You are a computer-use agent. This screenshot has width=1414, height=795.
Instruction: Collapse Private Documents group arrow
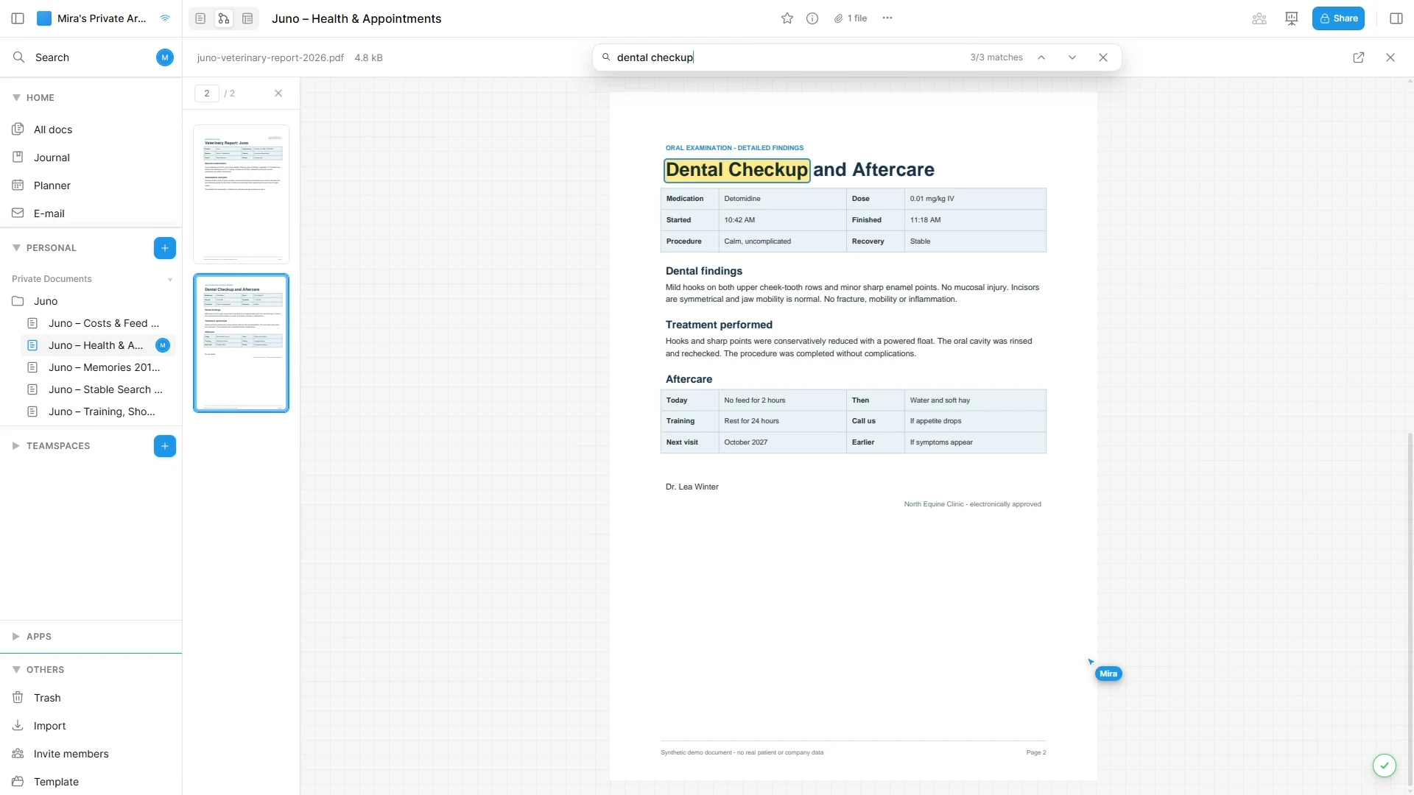(x=170, y=280)
